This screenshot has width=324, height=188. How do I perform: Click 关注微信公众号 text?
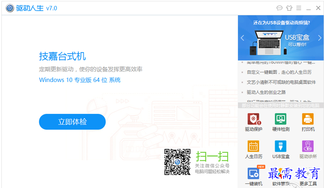click(212, 166)
